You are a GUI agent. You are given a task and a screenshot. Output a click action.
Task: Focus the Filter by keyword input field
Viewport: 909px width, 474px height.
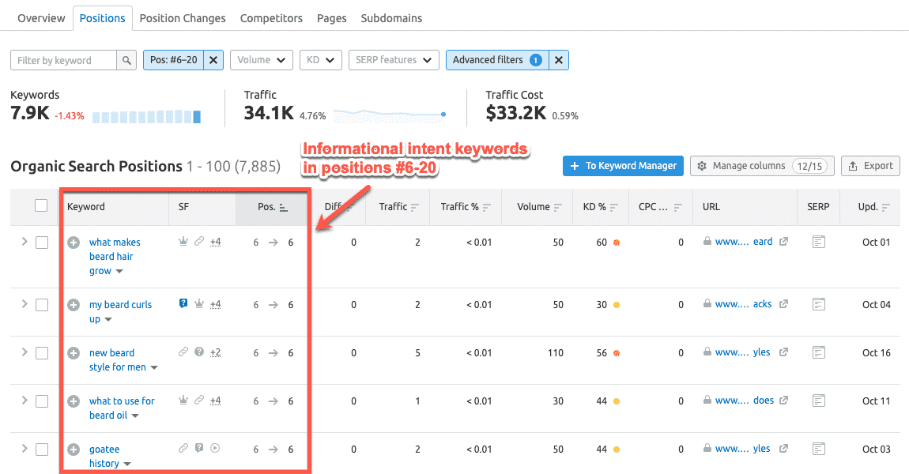[x=63, y=60]
